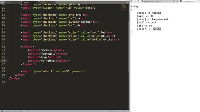The image size is (200, 112).
Task: Close the active middle tab in Sublime
Action: coord(37,2)
